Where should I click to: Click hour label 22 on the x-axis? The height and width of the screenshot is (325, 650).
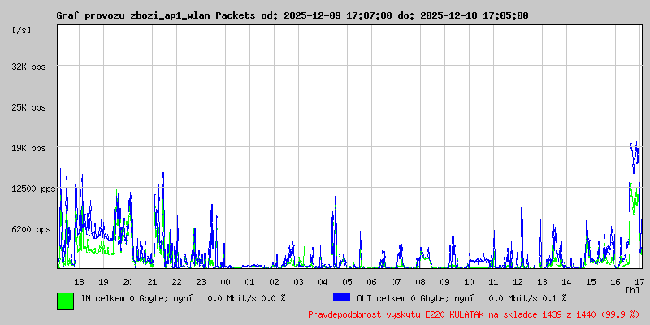[176, 282]
